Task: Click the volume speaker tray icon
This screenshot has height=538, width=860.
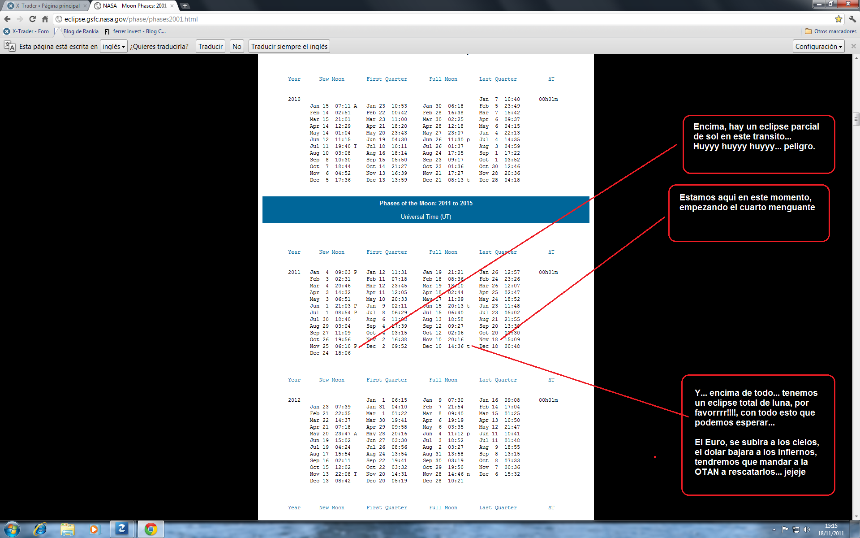Action: coord(806,529)
